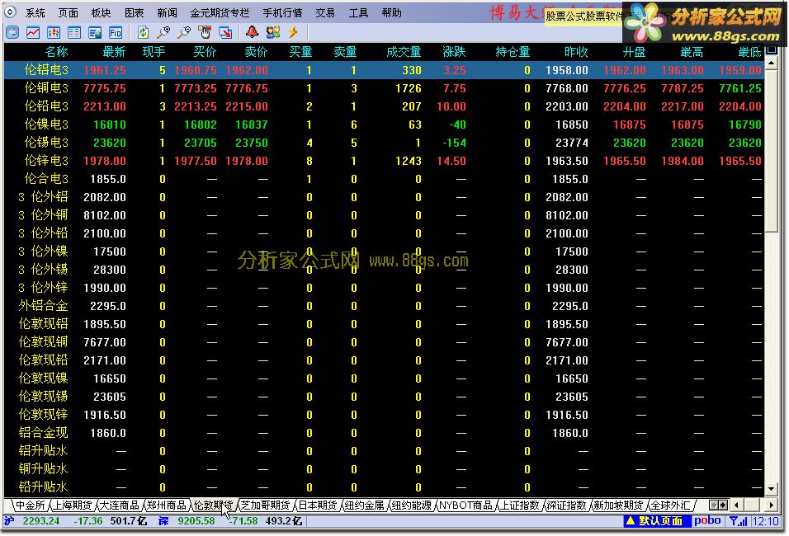Screen dimensions: 789x536
Task: Switch to the 中金所 tab
Action: 31,505
